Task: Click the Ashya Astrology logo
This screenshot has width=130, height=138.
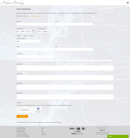Action: (12, 3)
